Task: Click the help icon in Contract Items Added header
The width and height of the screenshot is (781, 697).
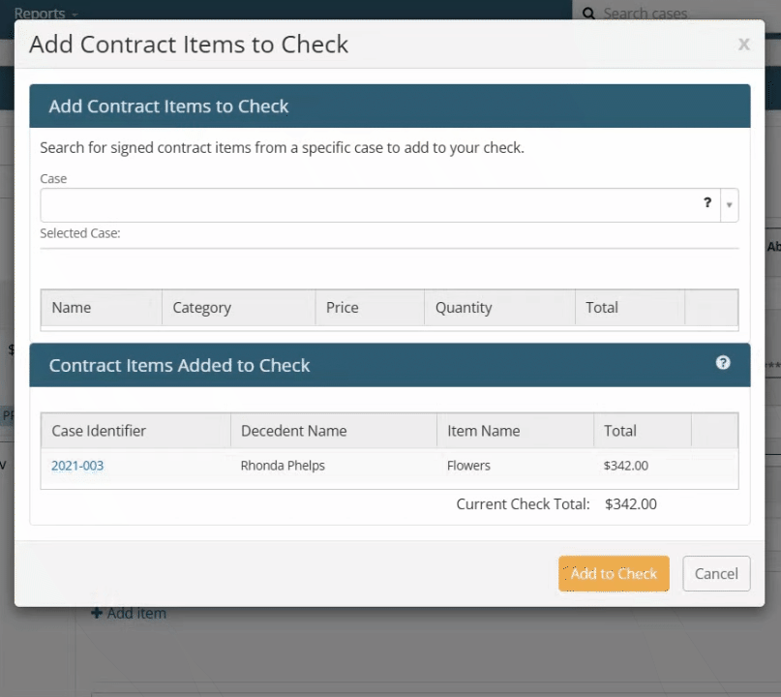Action: click(723, 363)
